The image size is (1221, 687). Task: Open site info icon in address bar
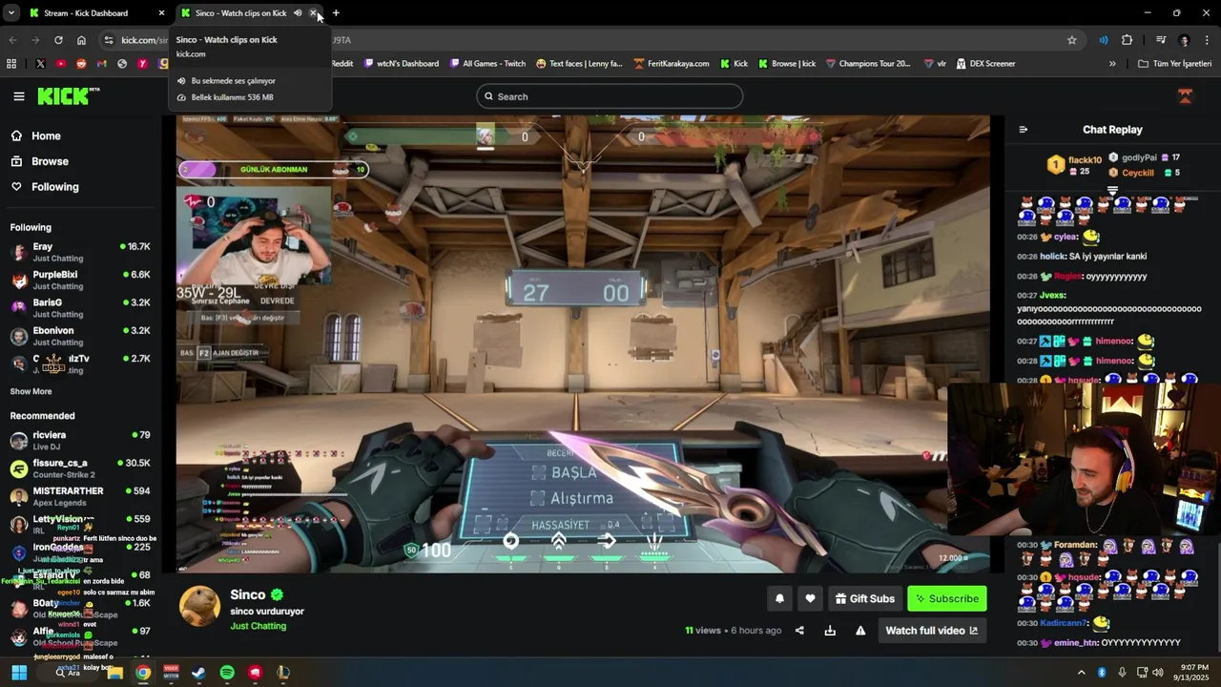tap(109, 40)
